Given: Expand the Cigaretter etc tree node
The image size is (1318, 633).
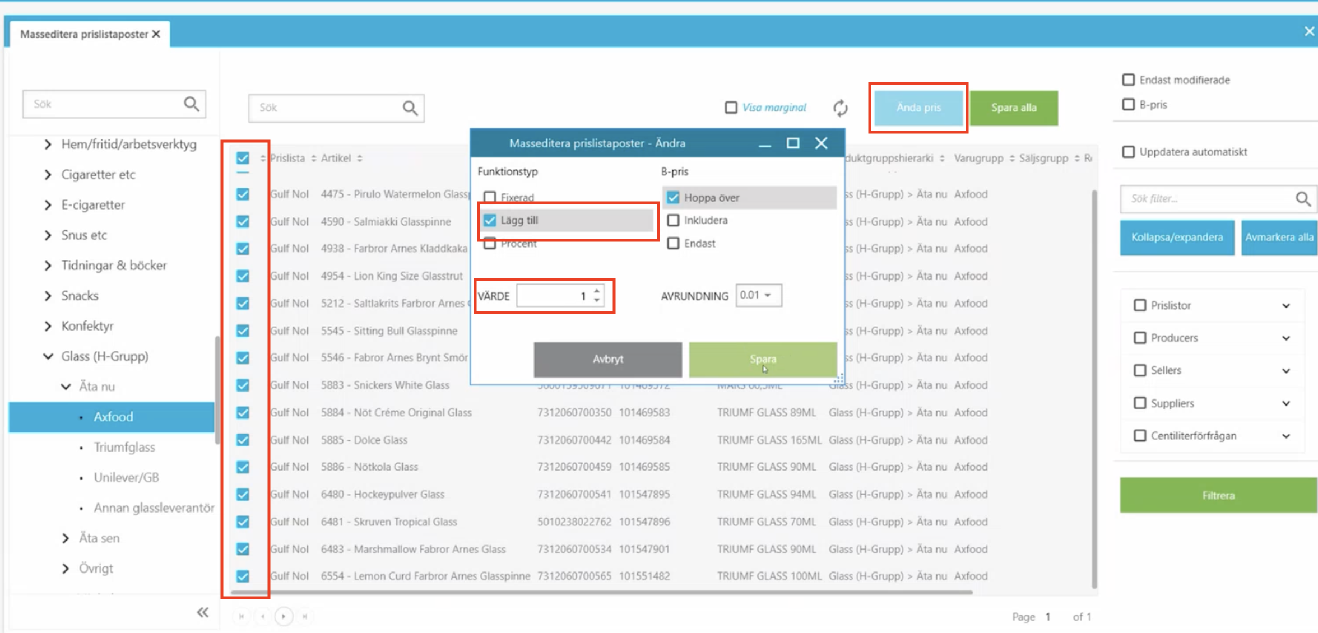Looking at the screenshot, I should pyautogui.click(x=48, y=175).
